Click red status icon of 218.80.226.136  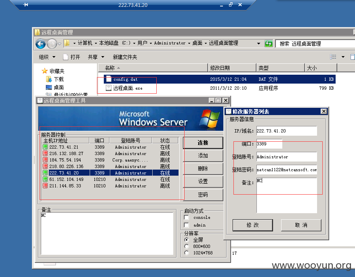(x=45, y=166)
